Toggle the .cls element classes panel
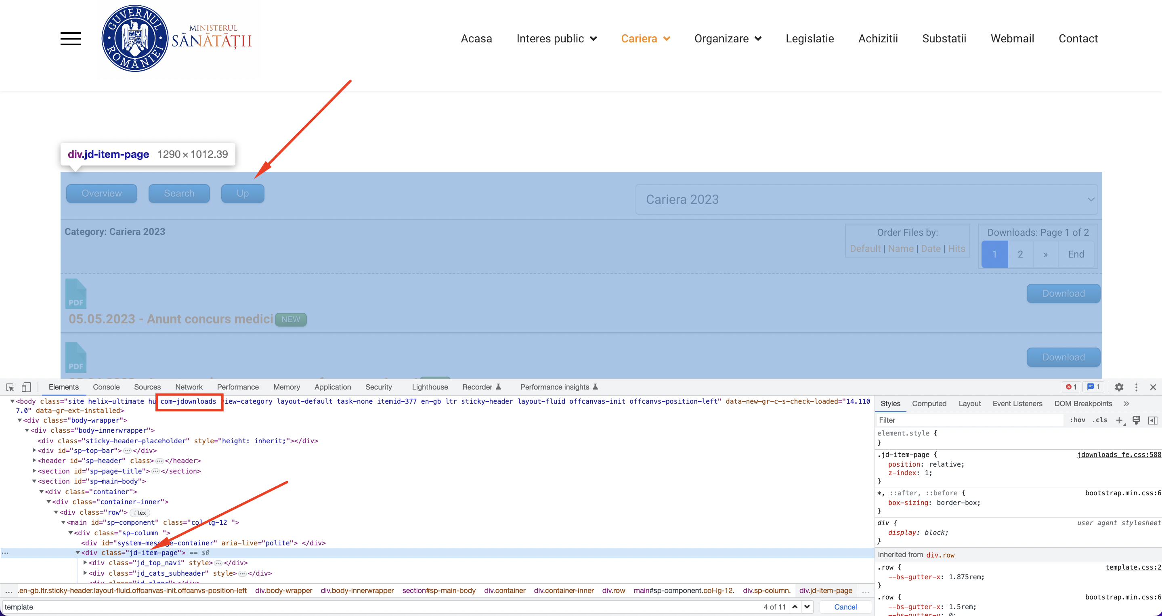The width and height of the screenshot is (1162, 616). pyautogui.click(x=1100, y=420)
